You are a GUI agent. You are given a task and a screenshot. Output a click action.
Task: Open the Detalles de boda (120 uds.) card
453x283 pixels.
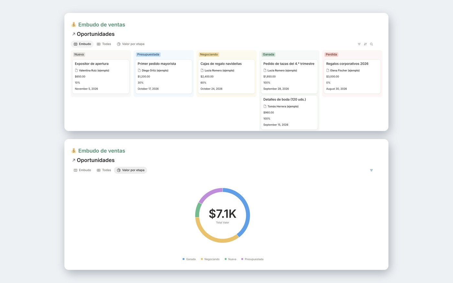coord(289,112)
